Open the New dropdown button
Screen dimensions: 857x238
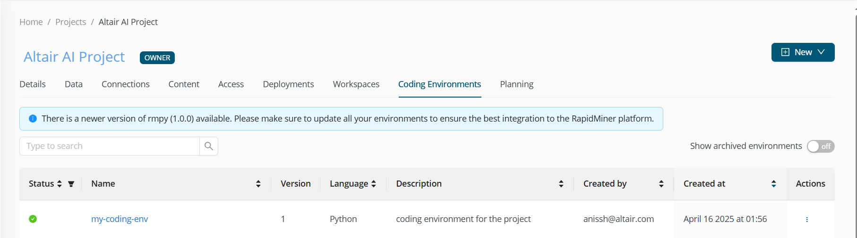[803, 52]
